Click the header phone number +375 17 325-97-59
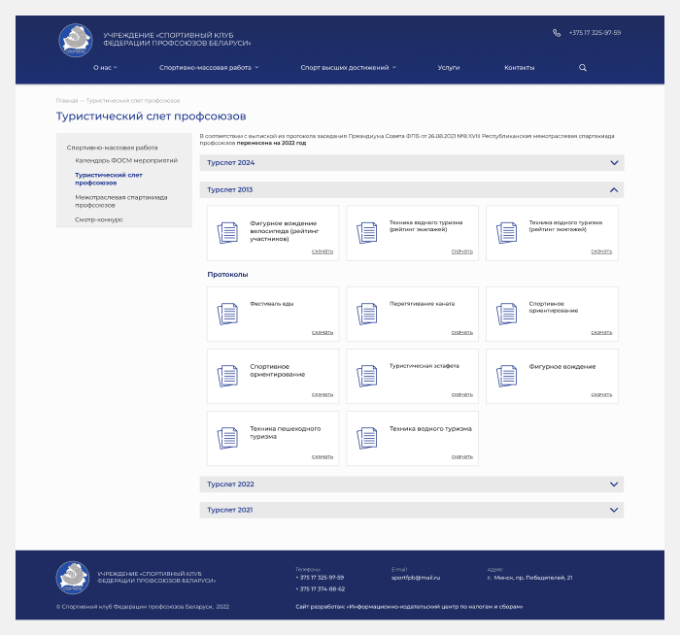680x635 pixels. click(595, 33)
